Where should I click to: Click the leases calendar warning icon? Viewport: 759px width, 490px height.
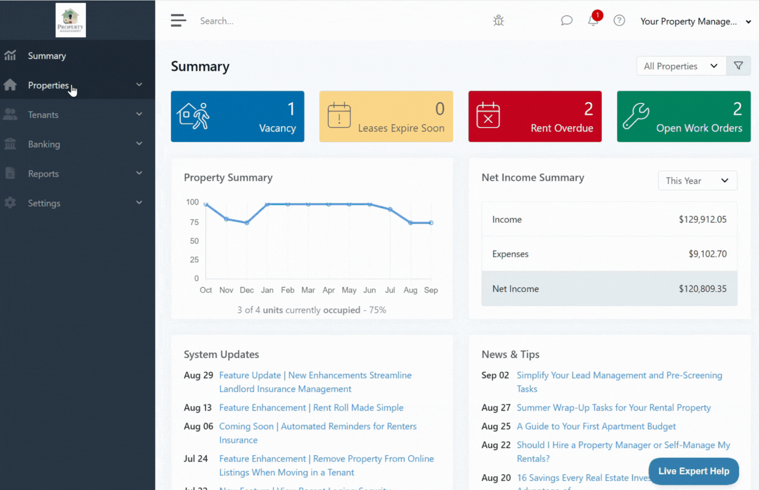tap(339, 115)
